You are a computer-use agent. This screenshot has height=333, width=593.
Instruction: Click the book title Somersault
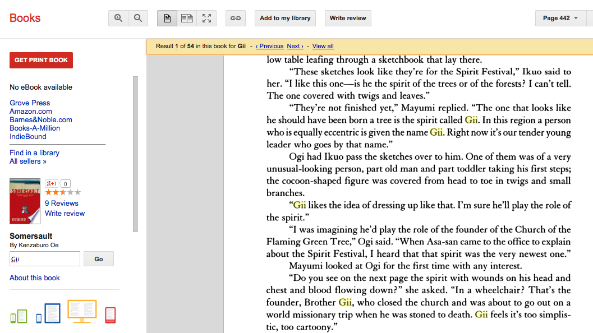click(31, 236)
